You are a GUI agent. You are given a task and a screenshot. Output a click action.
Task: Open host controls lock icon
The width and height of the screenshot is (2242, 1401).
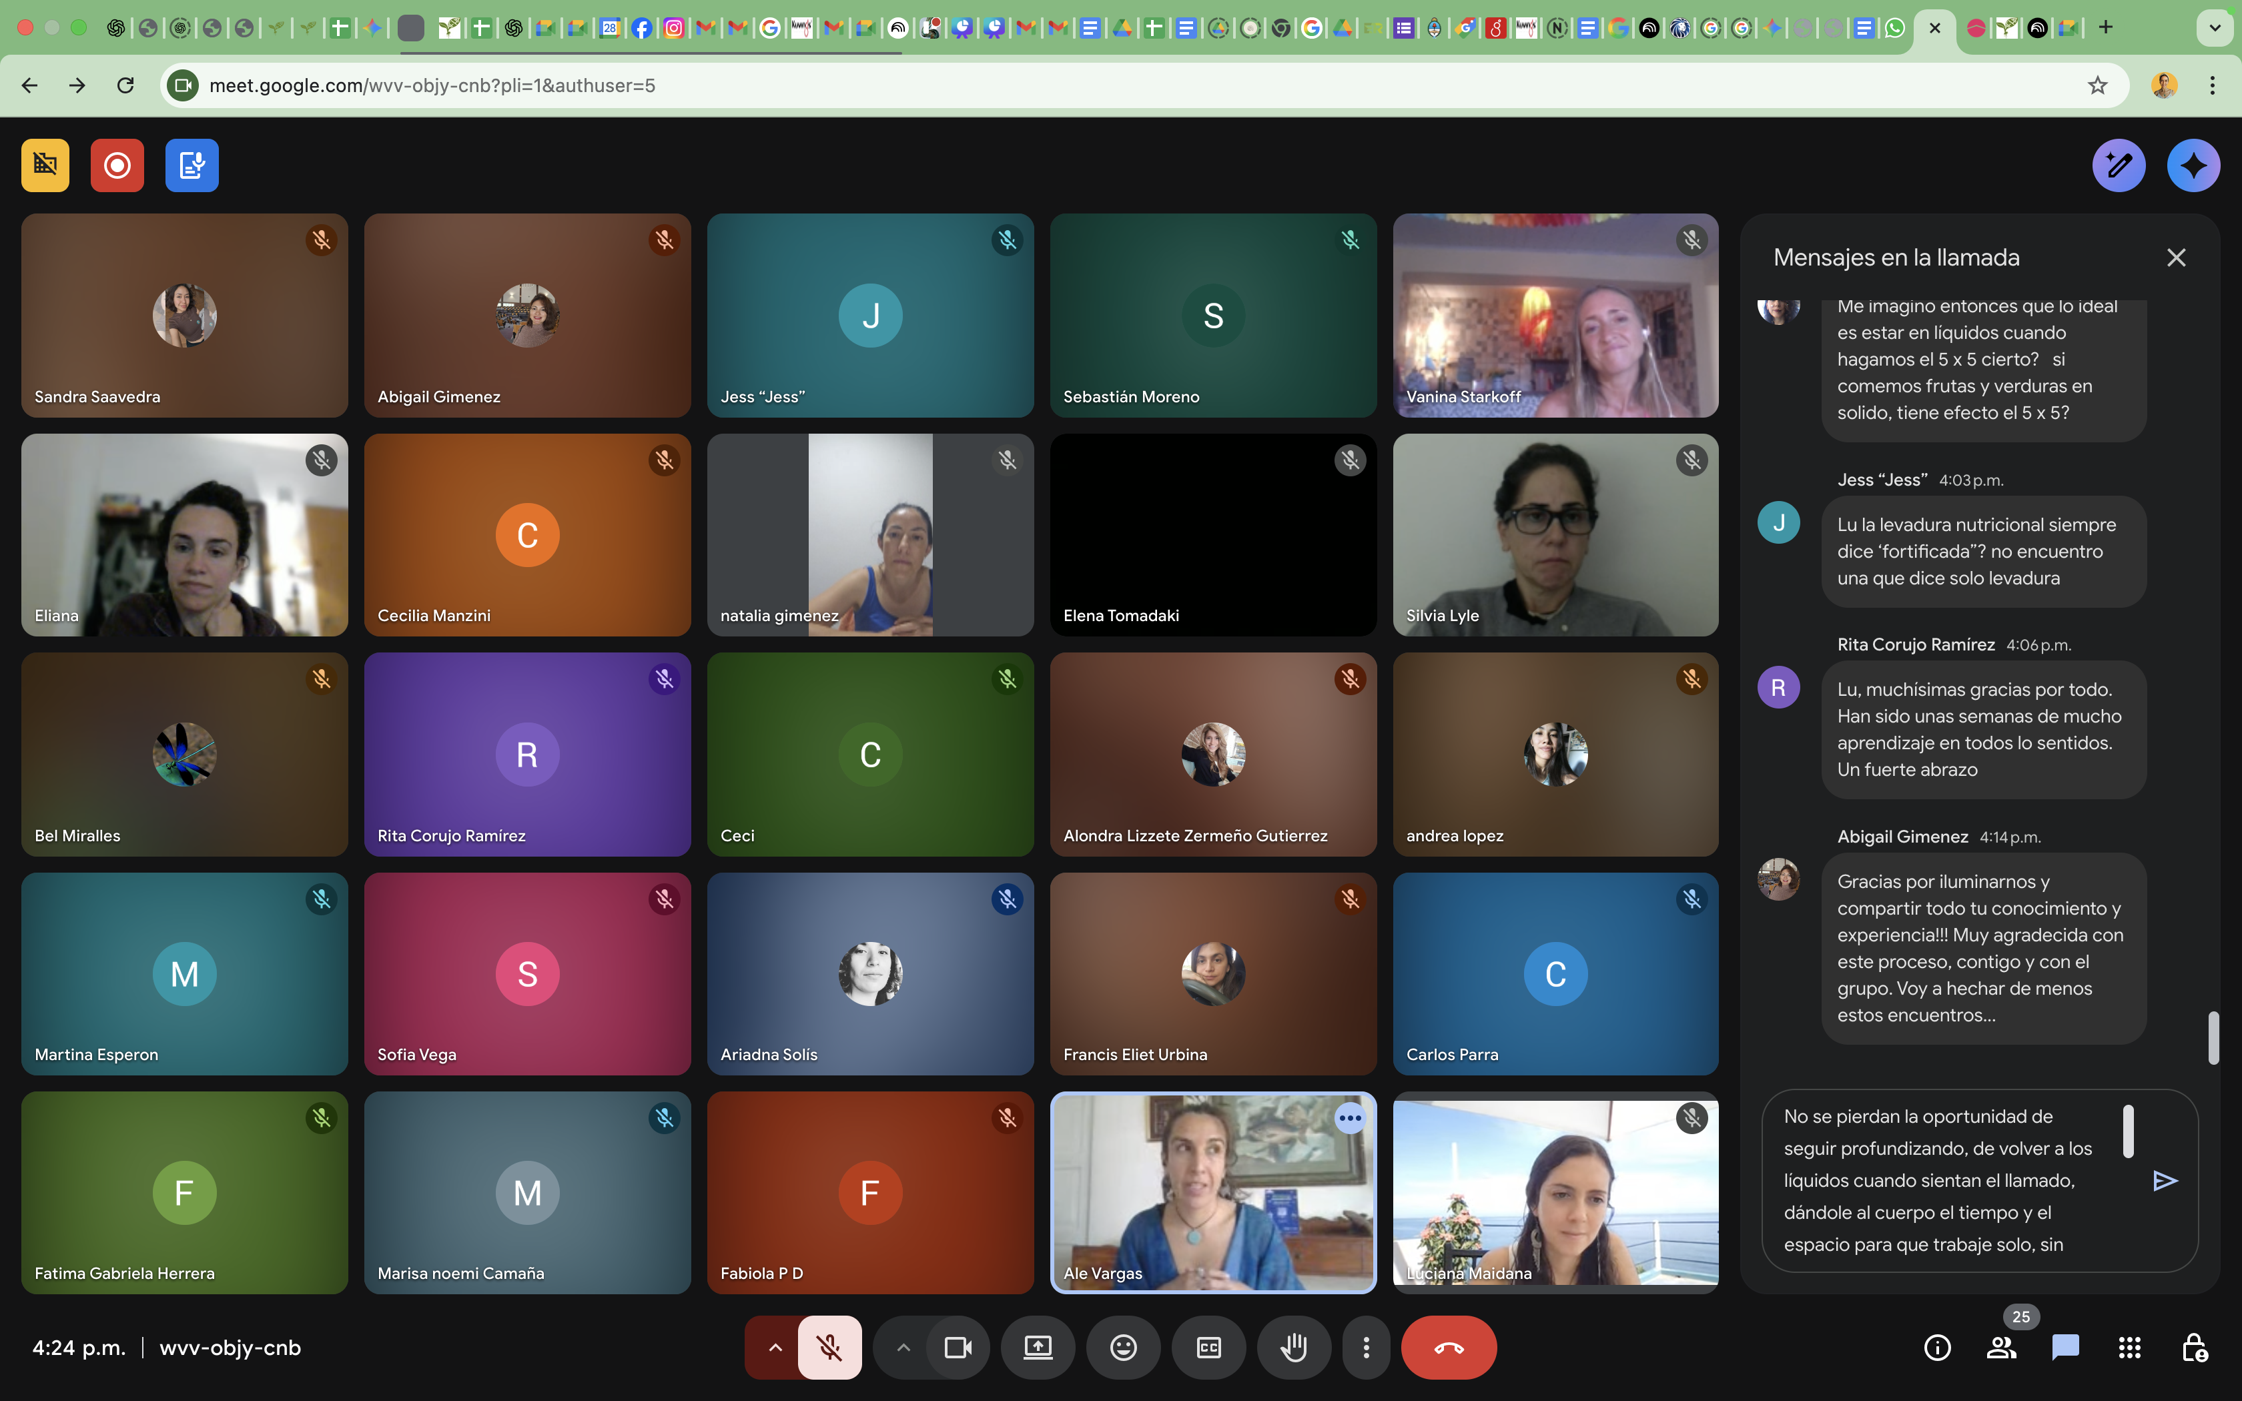(x=2193, y=1347)
